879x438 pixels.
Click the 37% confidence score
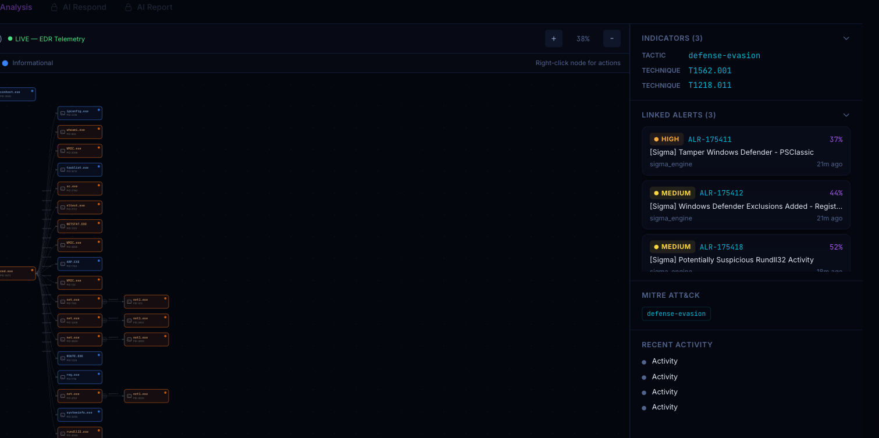(x=836, y=140)
